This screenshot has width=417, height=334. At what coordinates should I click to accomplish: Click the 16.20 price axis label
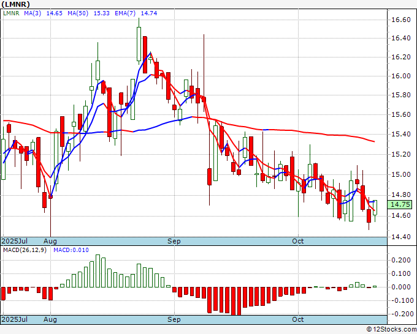pyautogui.click(x=401, y=58)
